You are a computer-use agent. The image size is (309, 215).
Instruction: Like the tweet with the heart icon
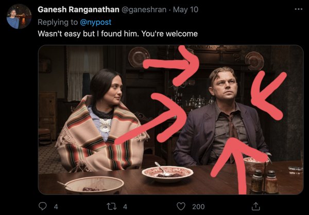181,206
